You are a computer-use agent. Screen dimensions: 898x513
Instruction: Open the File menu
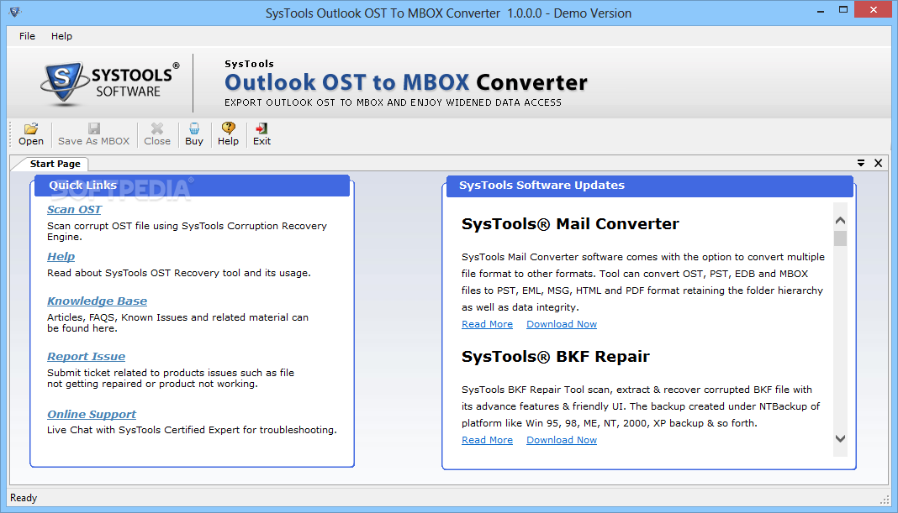click(27, 36)
